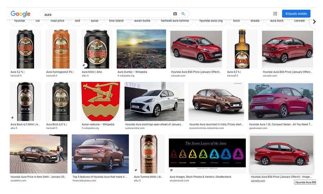Viewport: 323px width, 194px height.
Task: Visit the cardekho.com source link
Action: click(18, 181)
